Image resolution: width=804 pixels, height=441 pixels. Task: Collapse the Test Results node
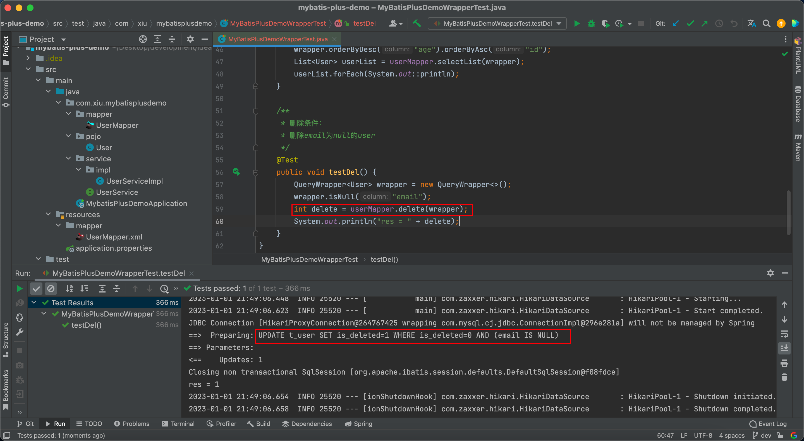pos(34,303)
